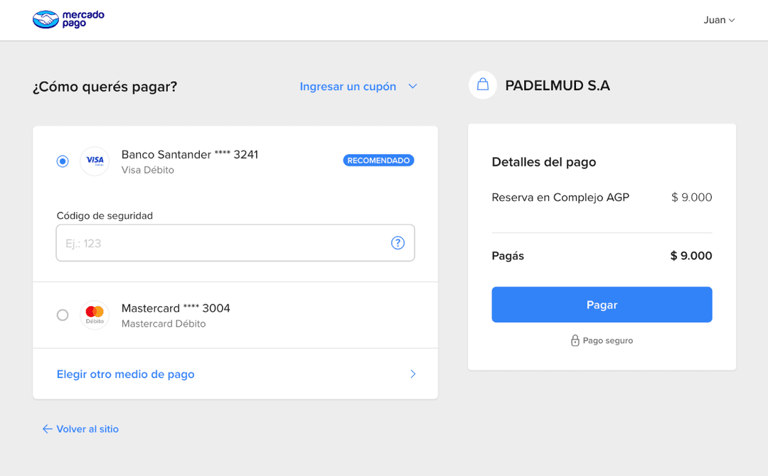Click the back arrow next to Volver al sitio
The image size is (768, 476).
pos(46,429)
